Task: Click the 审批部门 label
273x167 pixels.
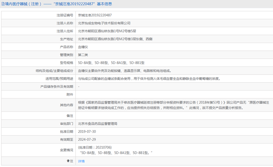Action: pos(66,124)
